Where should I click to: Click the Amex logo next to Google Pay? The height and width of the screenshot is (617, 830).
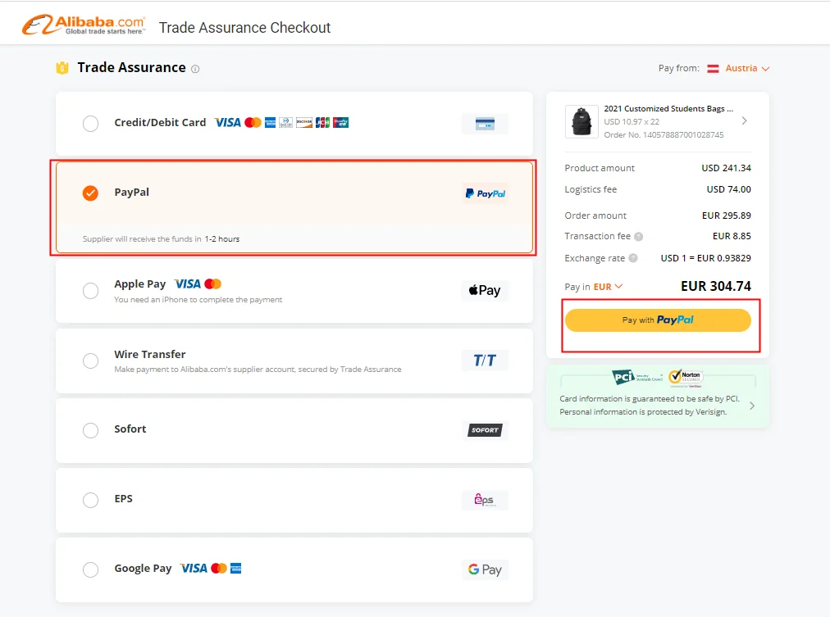click(236, 569)
